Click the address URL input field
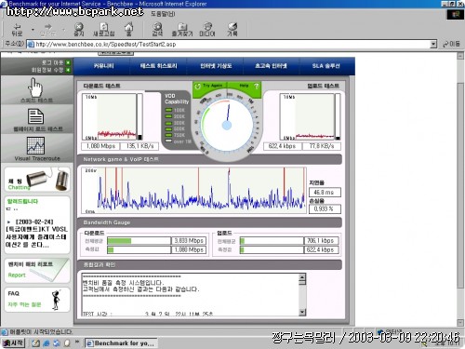465x349 pixels. click(x=229, y=44)
